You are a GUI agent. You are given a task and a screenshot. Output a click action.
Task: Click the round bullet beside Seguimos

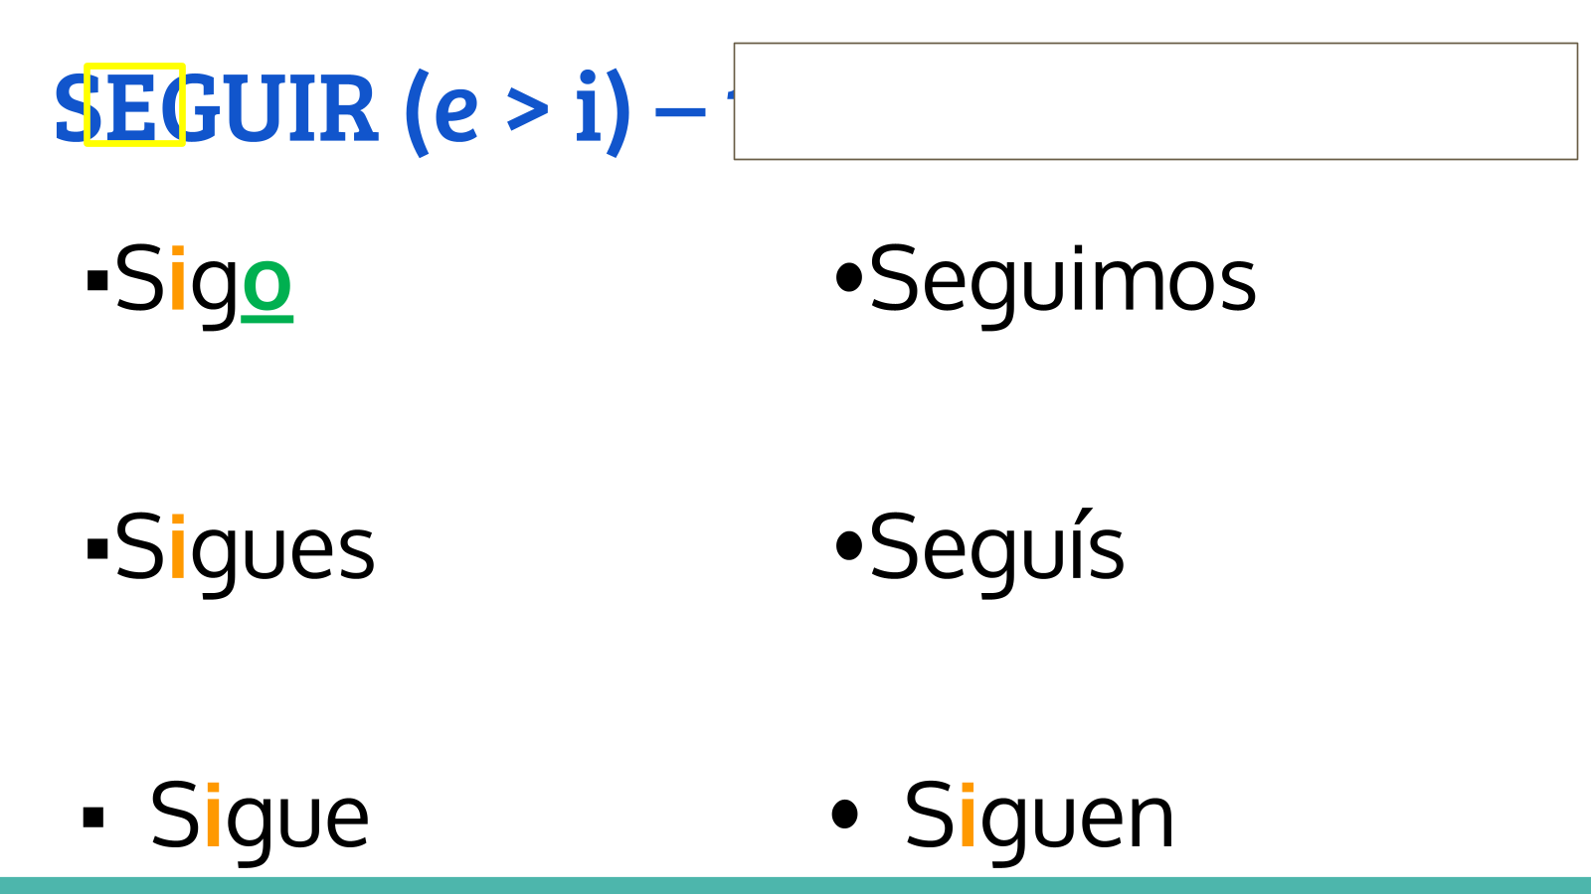(848, 278)
